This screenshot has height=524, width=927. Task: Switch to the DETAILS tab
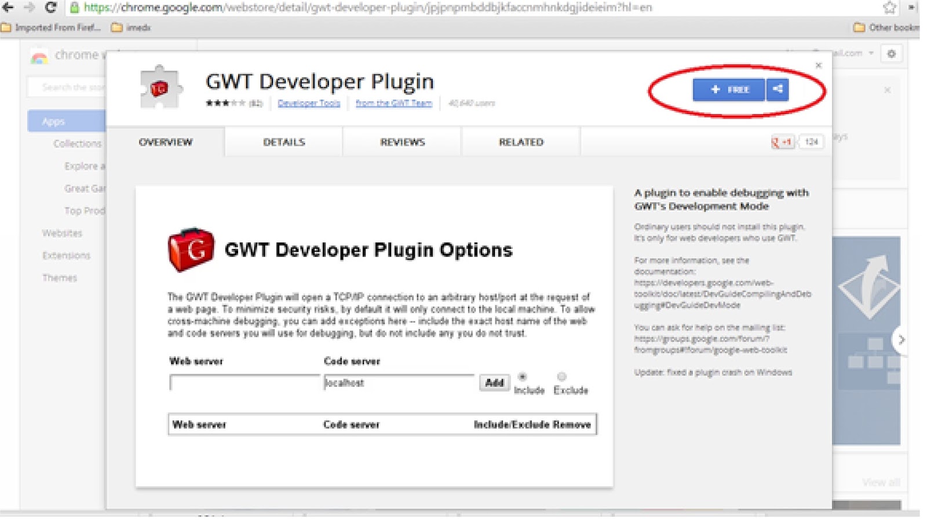coord(284,142)
